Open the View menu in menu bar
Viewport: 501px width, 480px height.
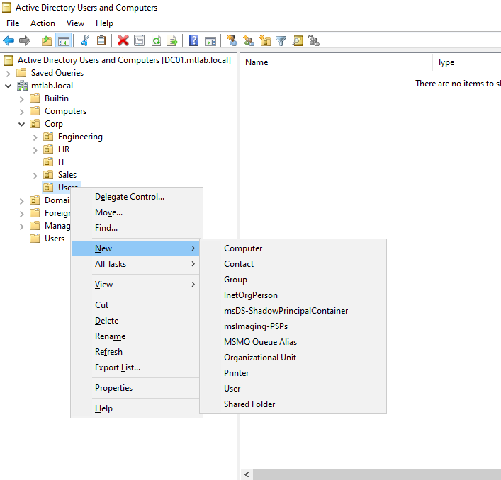tap(75, 23)
